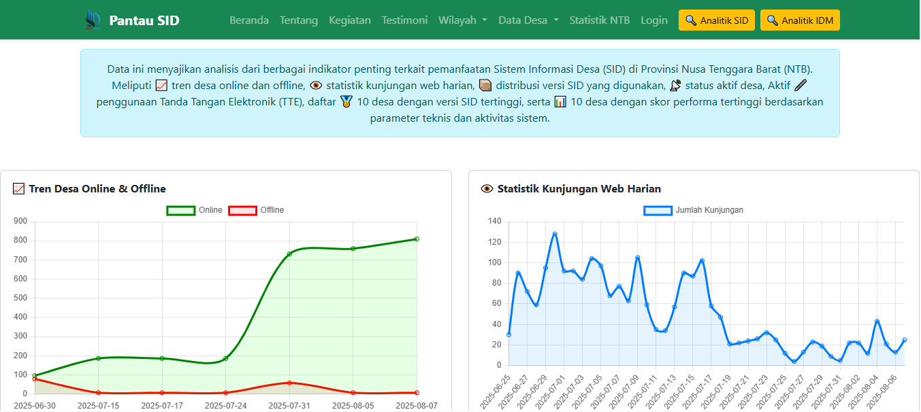921x412 pixels.
Task: Click magnifier icon on Analitik SID button
Action: [x=691, y=20]
